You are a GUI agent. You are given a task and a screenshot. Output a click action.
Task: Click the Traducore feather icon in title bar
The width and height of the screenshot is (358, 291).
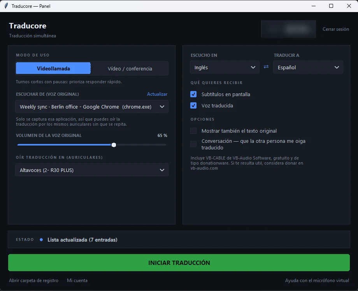pyautogui.click(x=6, y=6)
